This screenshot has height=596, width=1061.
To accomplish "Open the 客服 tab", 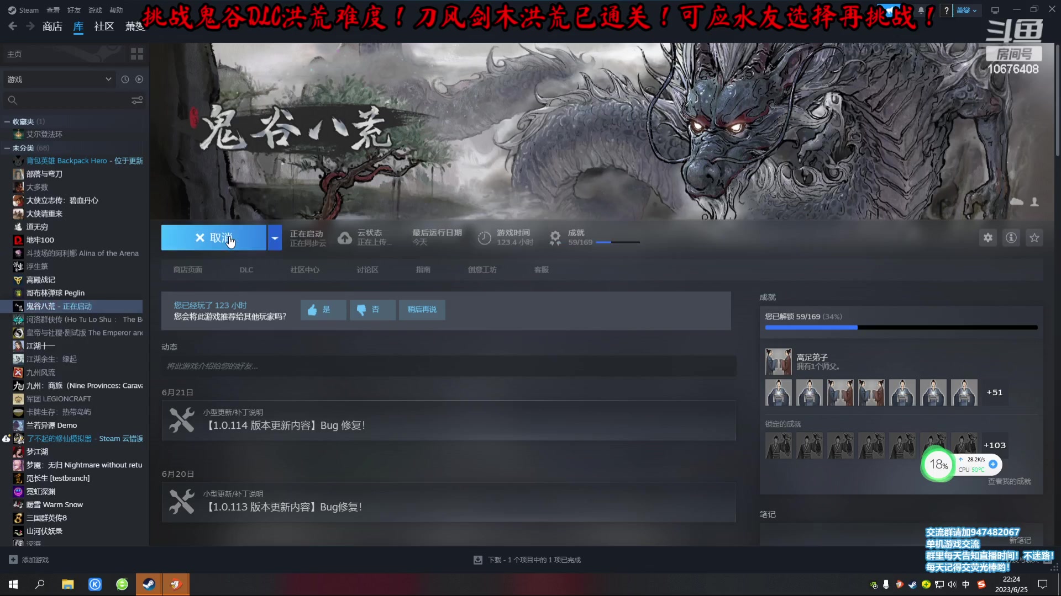I will click(542, 270).
